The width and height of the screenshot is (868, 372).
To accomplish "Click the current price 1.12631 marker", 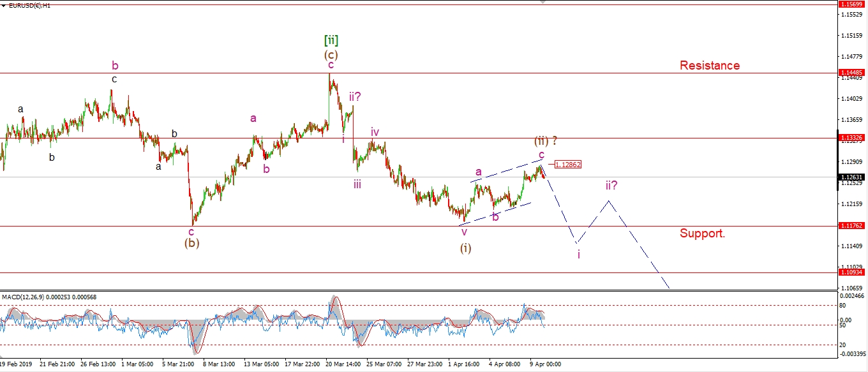I will coord(851,177).
